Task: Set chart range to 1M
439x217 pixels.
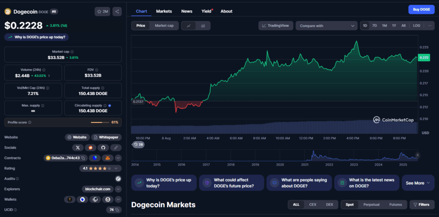Action: coord(385,25)
